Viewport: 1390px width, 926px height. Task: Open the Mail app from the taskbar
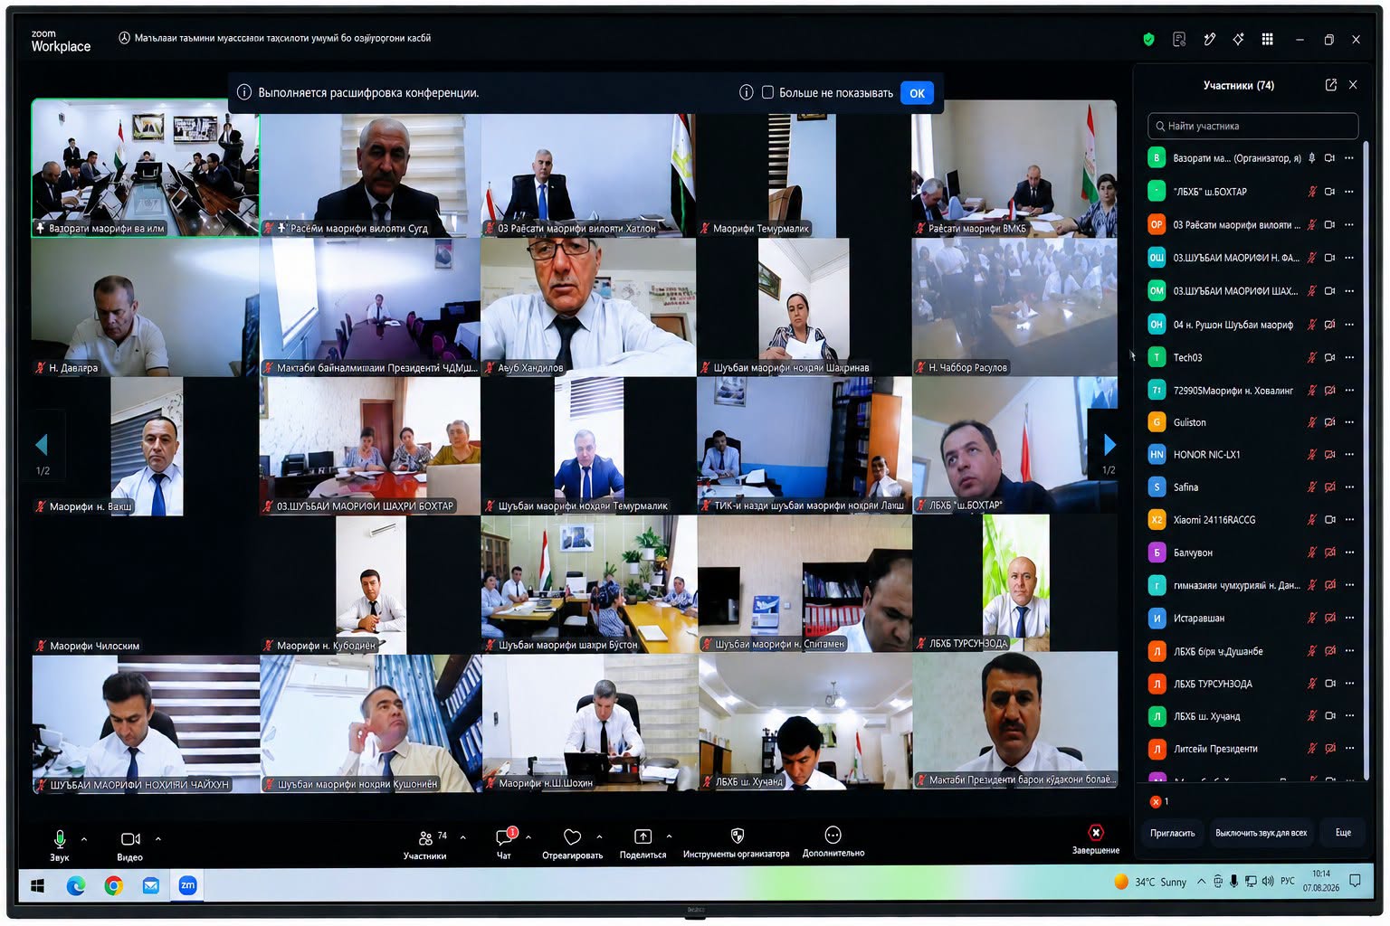[x=151, y=886]
